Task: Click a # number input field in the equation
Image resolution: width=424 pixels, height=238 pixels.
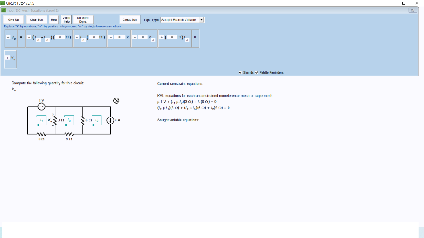Action: [x=60, y=37]
